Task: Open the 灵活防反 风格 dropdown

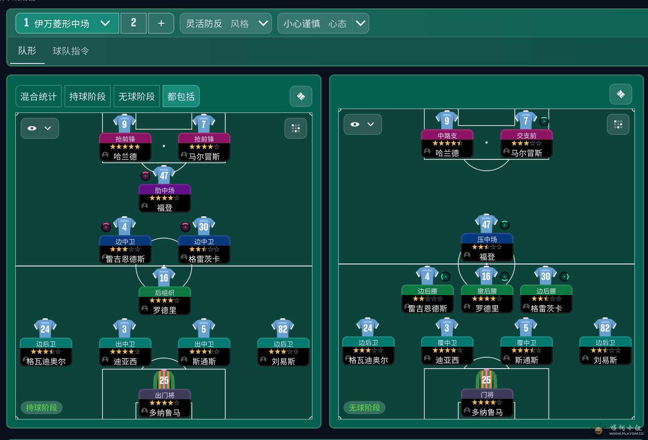Action: point(263,23)
